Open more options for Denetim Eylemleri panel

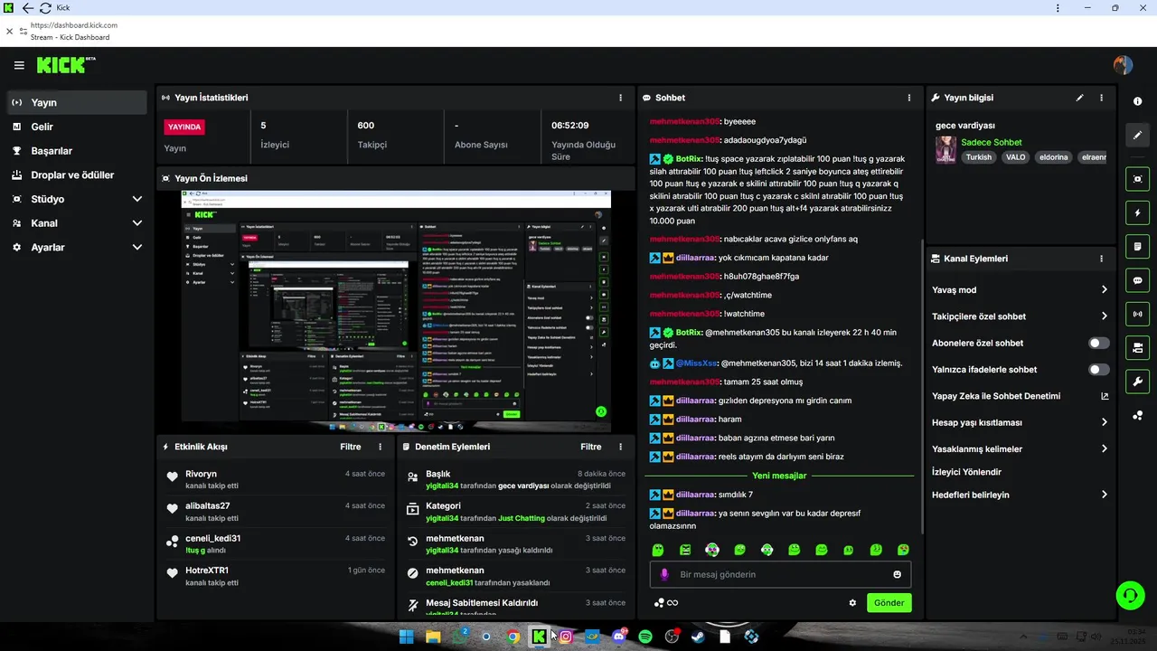pyautogui.click(x=620, y=447)
